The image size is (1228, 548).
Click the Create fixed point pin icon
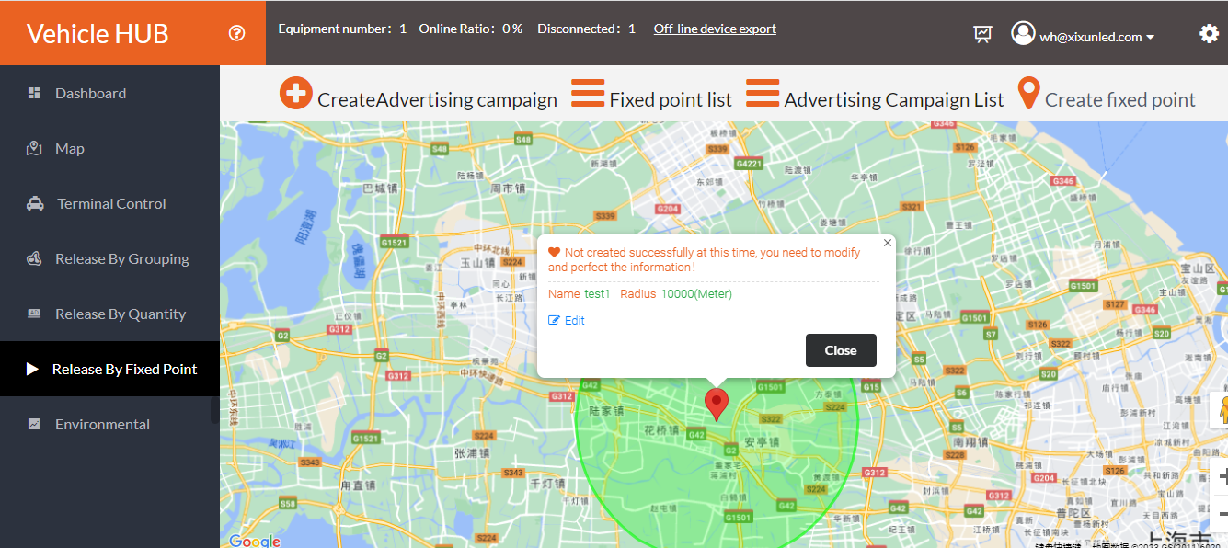tap(1028, 95)
